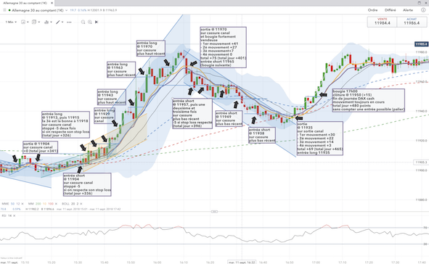Click the 'sortie @ 11970' annotation box

pos(223,47)
